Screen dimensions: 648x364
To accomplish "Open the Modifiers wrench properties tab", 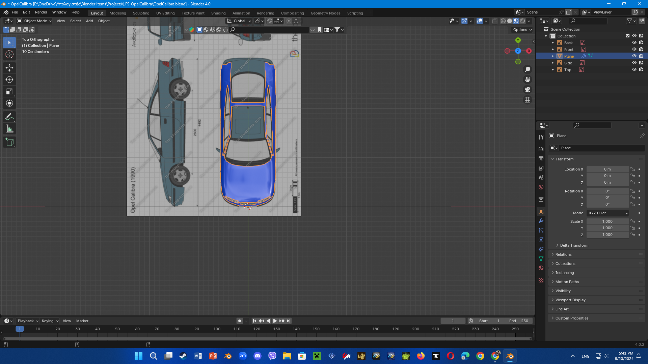I will click(x=541, y=221).
